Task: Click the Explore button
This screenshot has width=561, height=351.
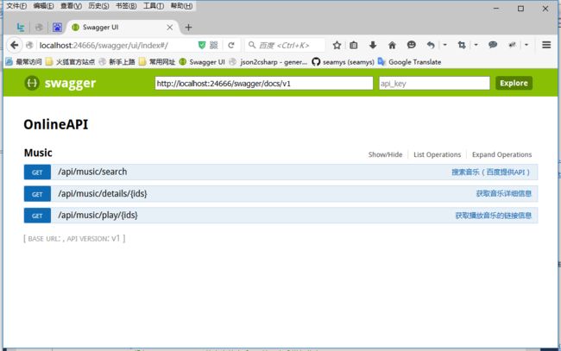Action: click(x=514, y=83)
